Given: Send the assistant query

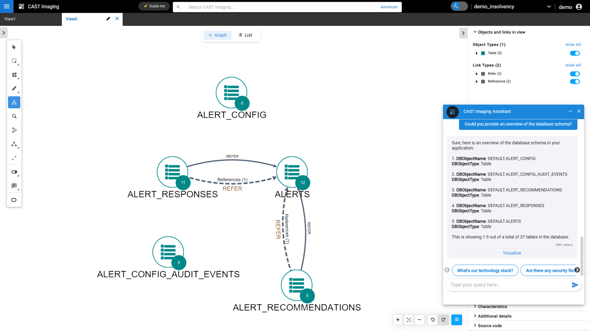Looking at the screenshot, I should pyautogui.click(x=575, y=285).
